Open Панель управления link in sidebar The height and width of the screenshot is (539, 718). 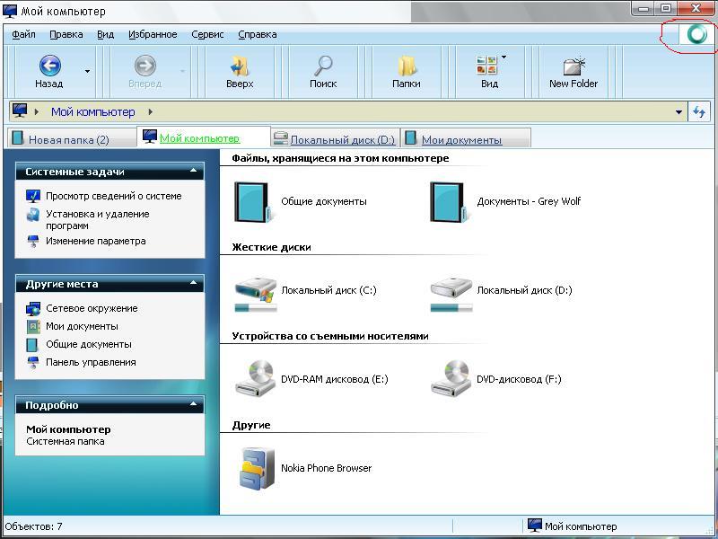tap(91, 362)
